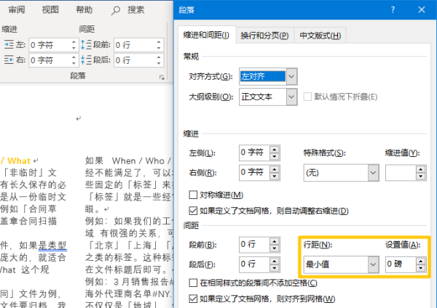
Task: Click the 左侧 indent input in dialog
Action: click(x=254, y=153)
